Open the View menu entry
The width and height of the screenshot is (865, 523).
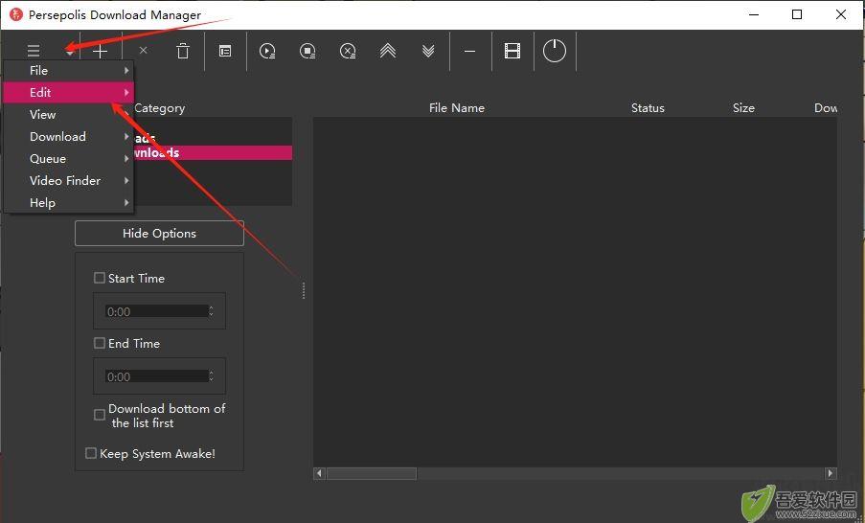68,114
